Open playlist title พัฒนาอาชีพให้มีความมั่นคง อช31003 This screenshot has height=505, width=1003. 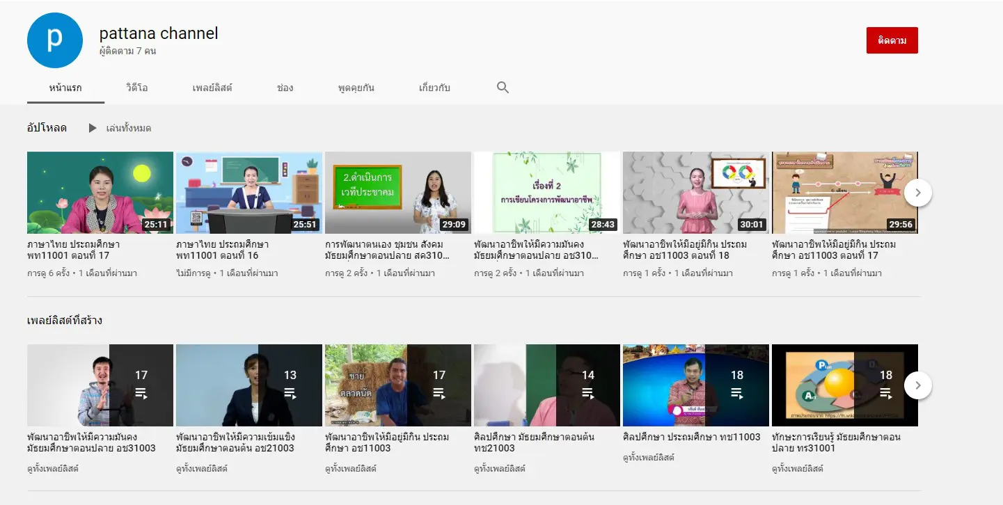point(91,442)
